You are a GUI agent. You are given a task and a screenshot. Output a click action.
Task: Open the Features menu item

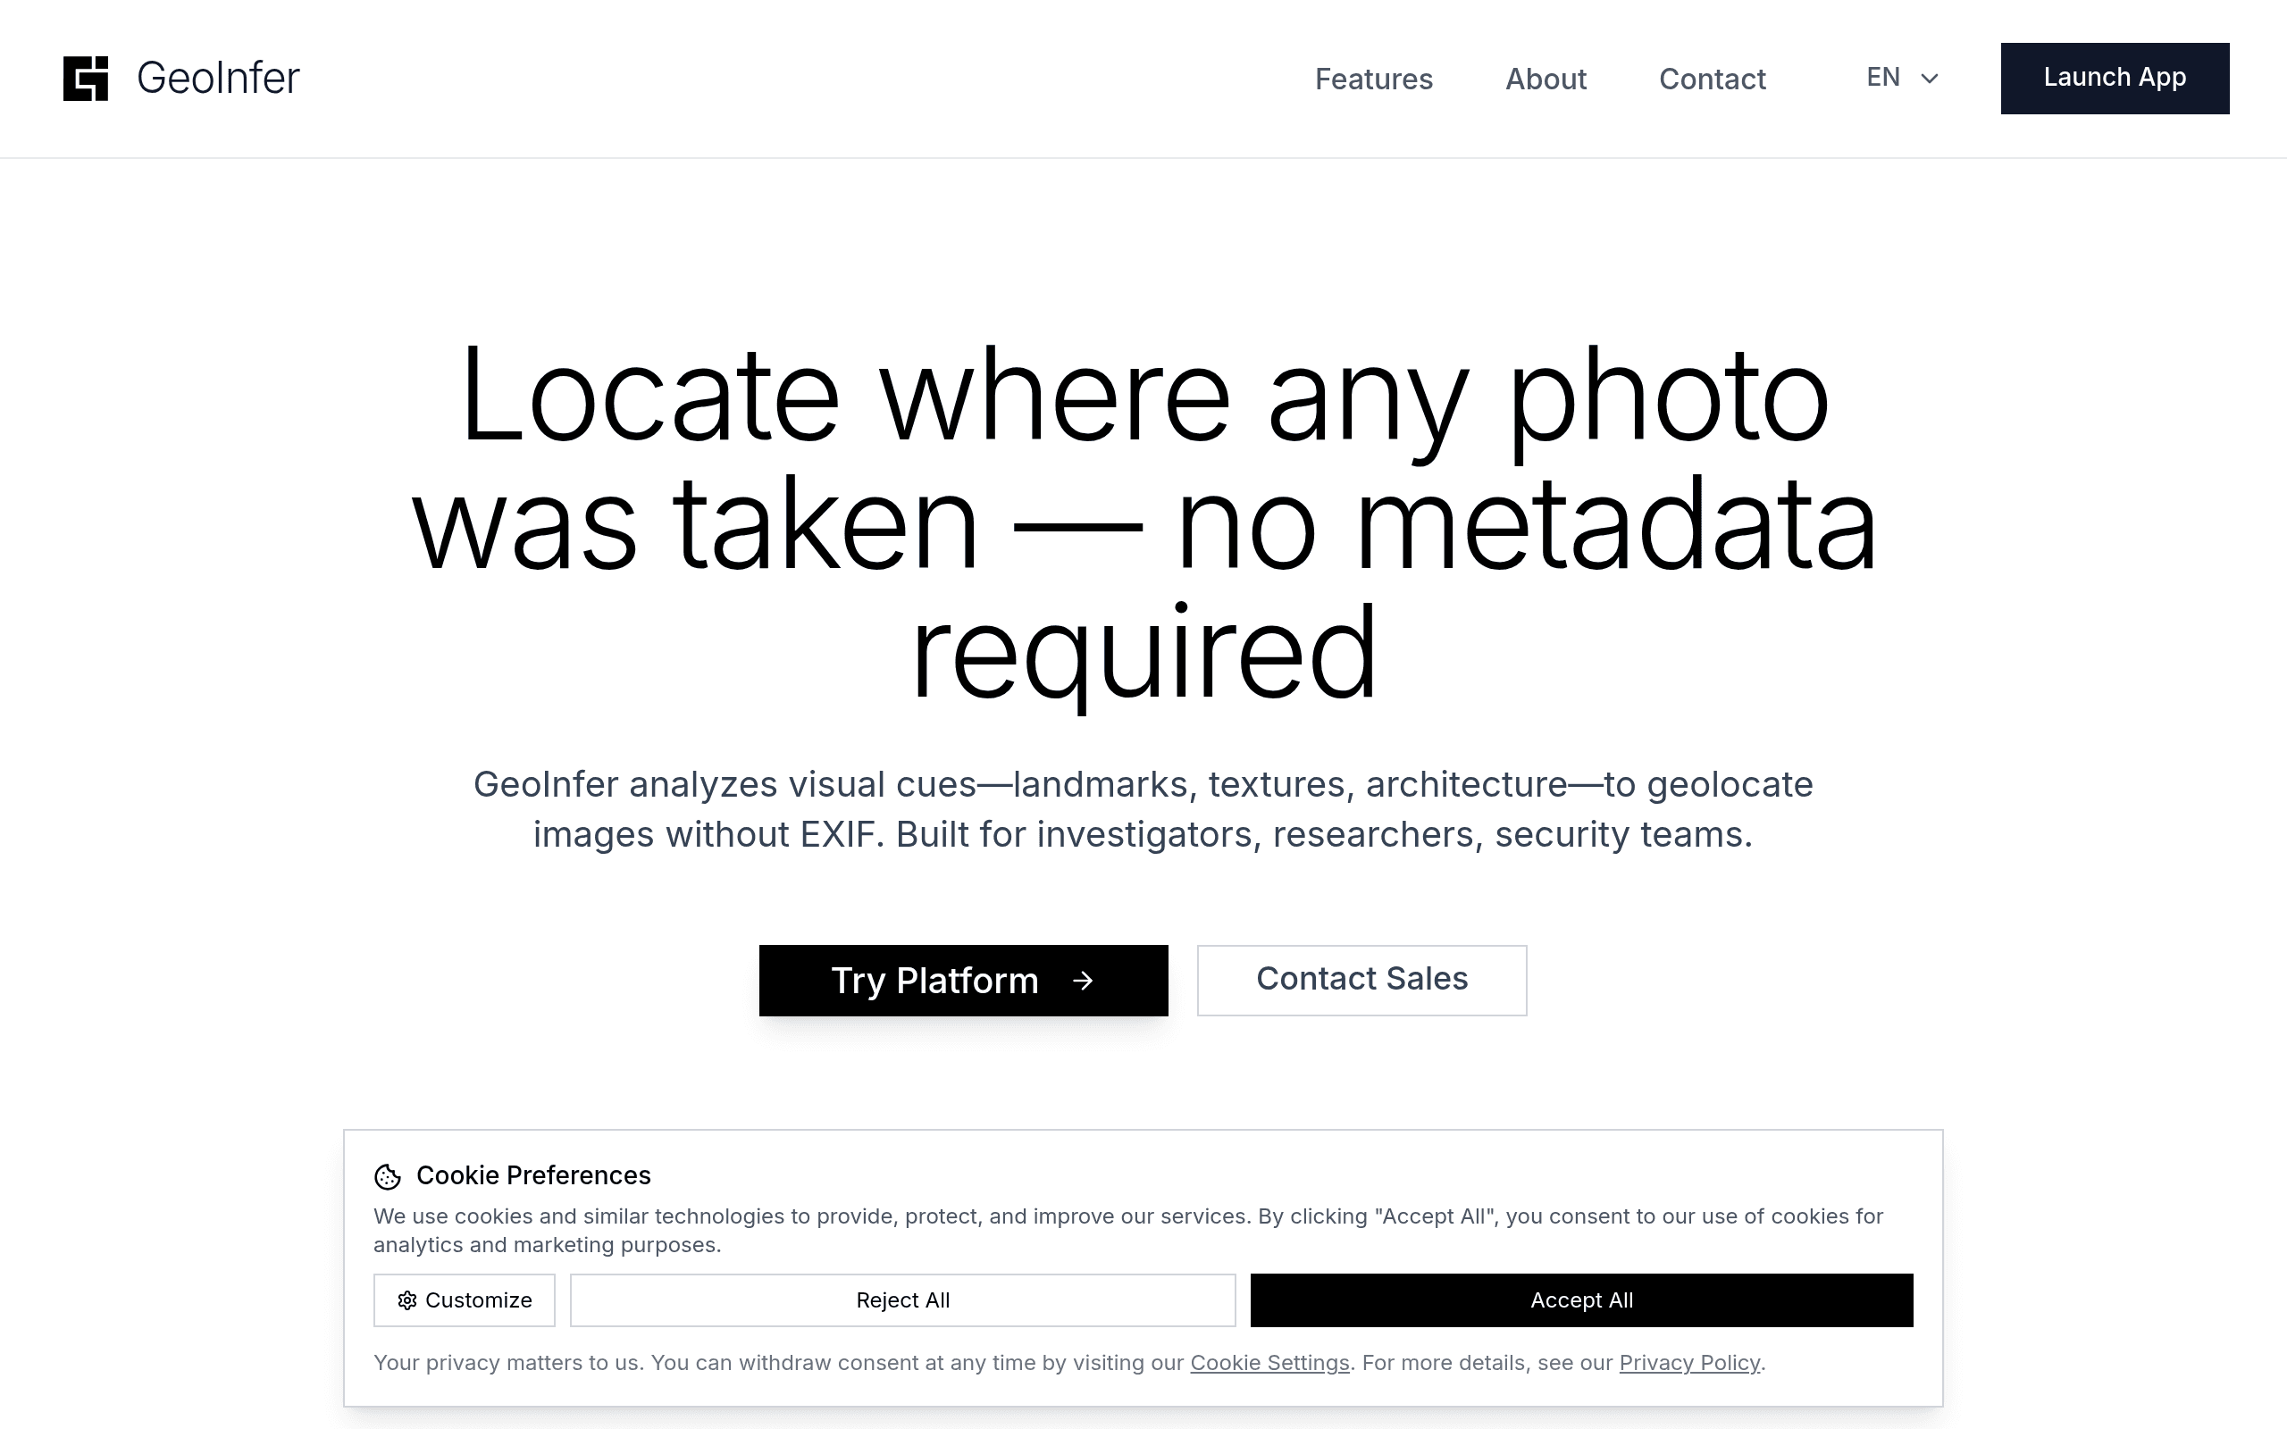coord(1373,79)
